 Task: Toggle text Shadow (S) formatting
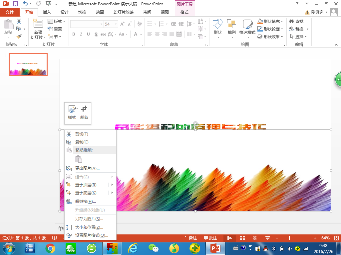coord(96,34)
